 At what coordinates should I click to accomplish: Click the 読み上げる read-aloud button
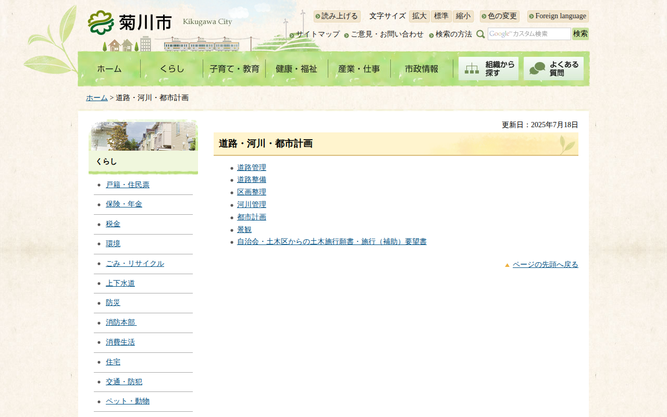pos(337,16)
